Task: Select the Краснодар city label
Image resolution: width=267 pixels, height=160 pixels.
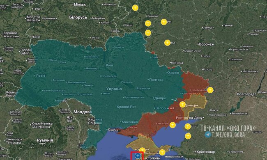Action: click(206, 152)
